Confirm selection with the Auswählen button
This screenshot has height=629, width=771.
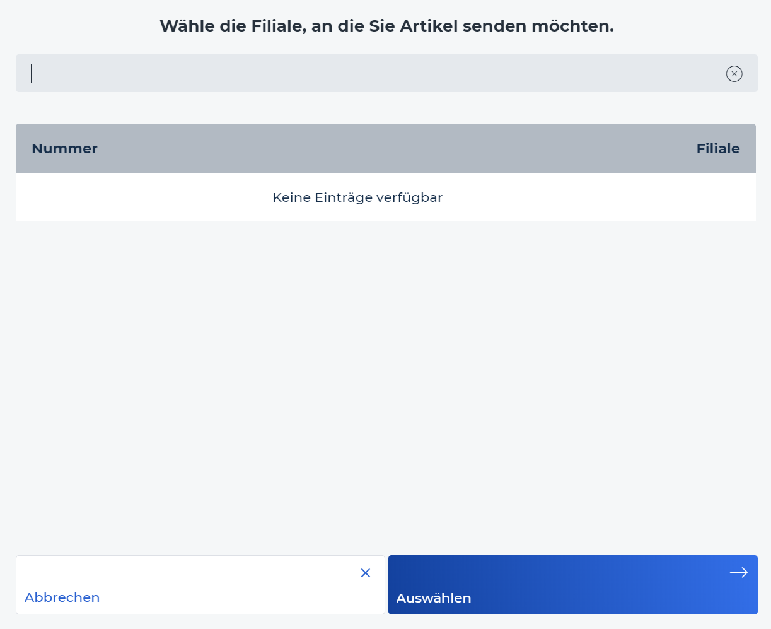point(572,585)
